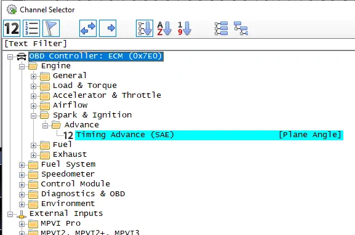
Task: Expand the Fuel System folder
Action: (22, 165)
